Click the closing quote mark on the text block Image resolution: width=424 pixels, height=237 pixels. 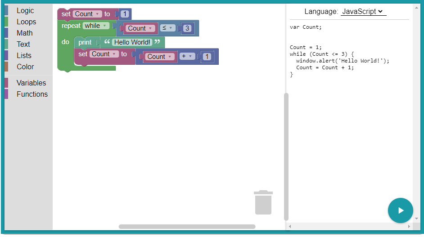157,42
